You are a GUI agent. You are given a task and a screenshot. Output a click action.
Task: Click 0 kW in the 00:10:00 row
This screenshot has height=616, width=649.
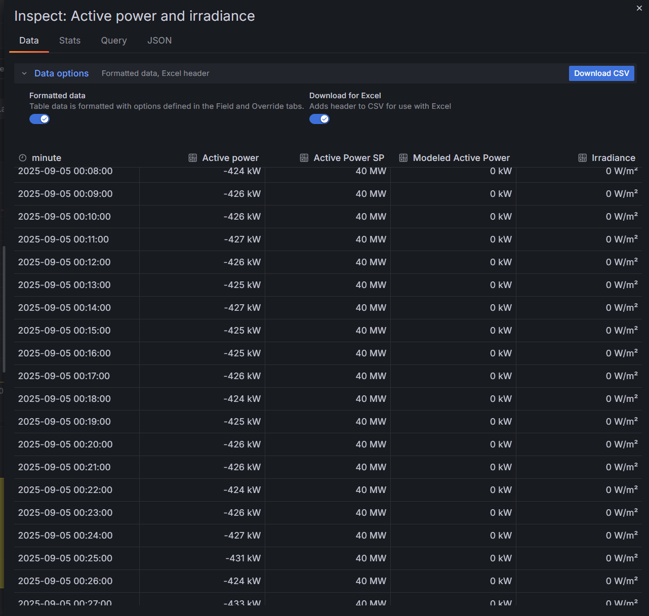[501, 217]
